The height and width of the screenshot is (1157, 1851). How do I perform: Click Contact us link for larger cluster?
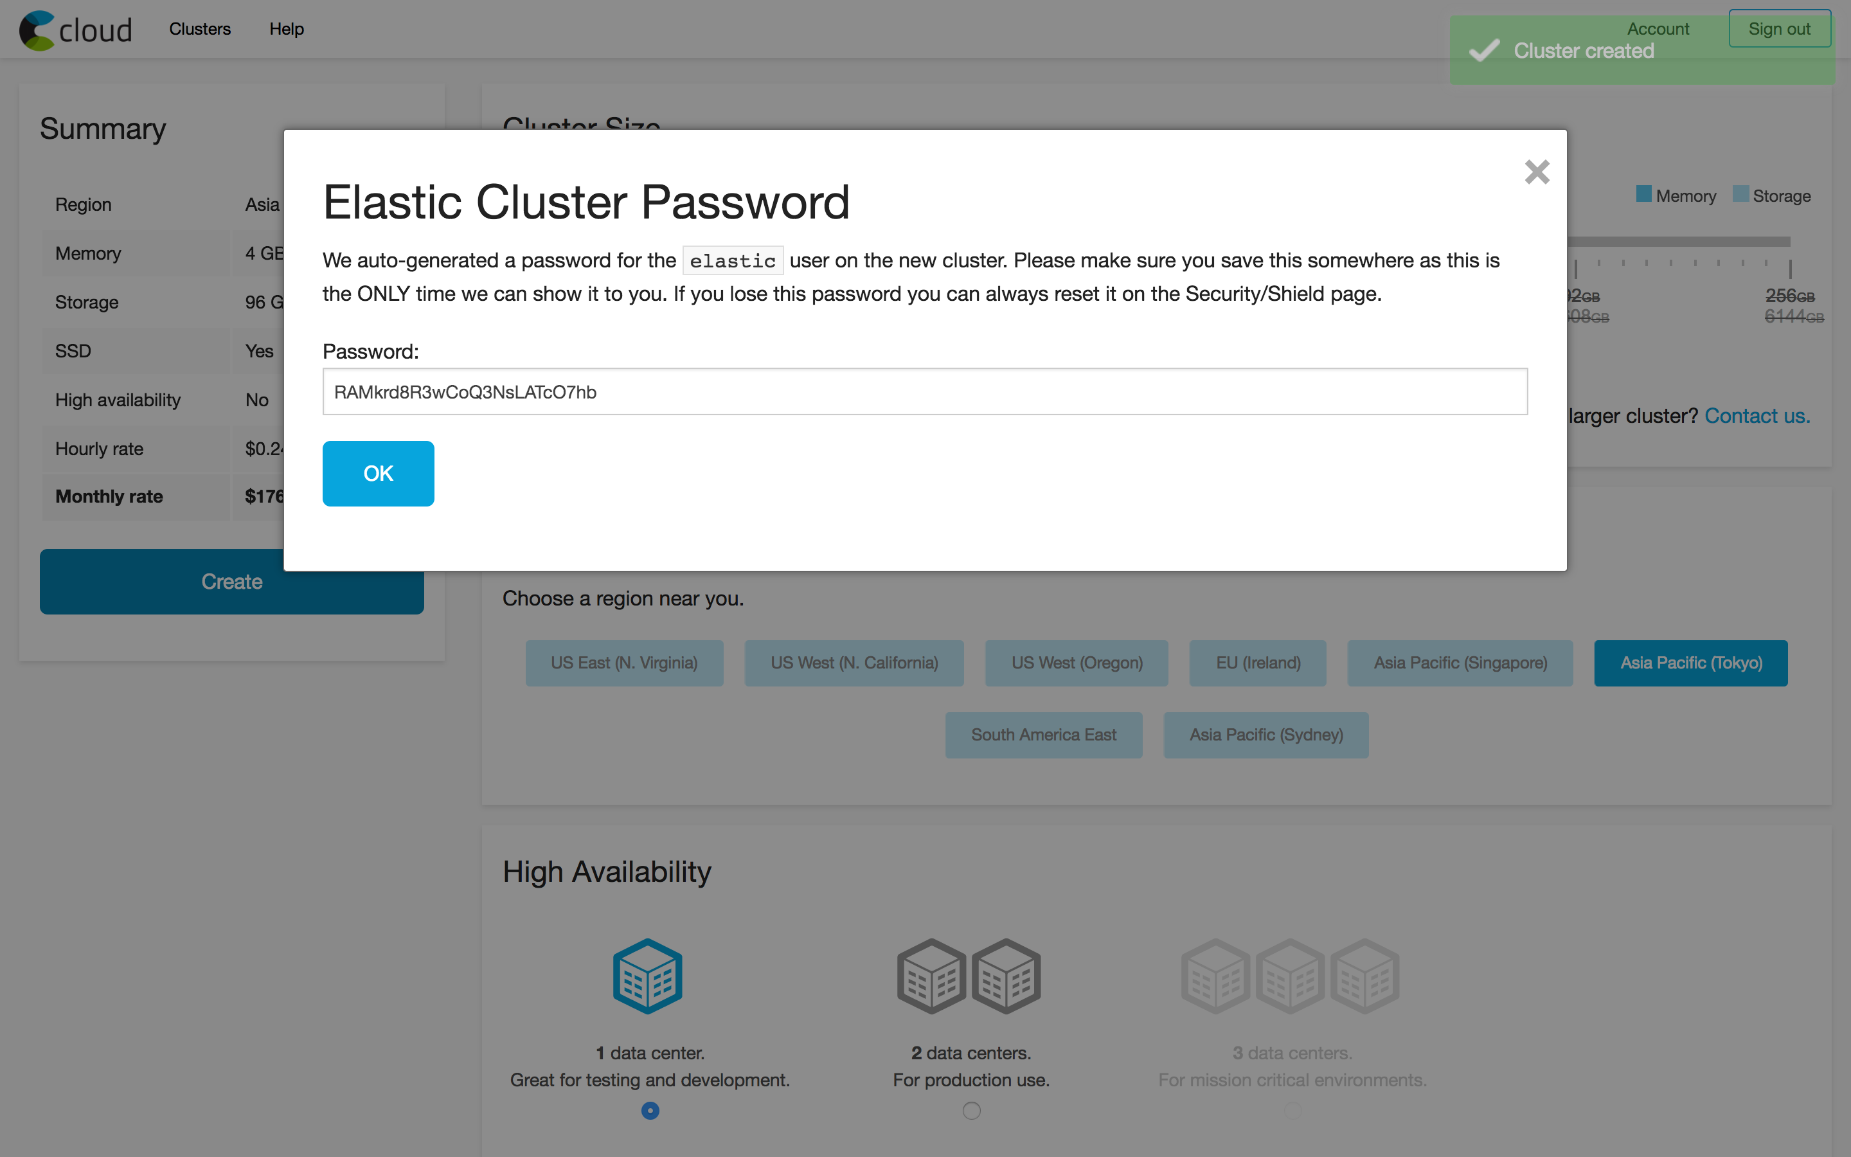(1758, 416)
